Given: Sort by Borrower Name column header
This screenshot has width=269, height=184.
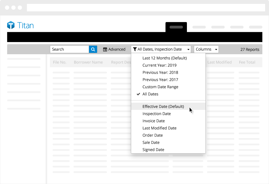Looking at the screenshot, I should tap(88, 62).
